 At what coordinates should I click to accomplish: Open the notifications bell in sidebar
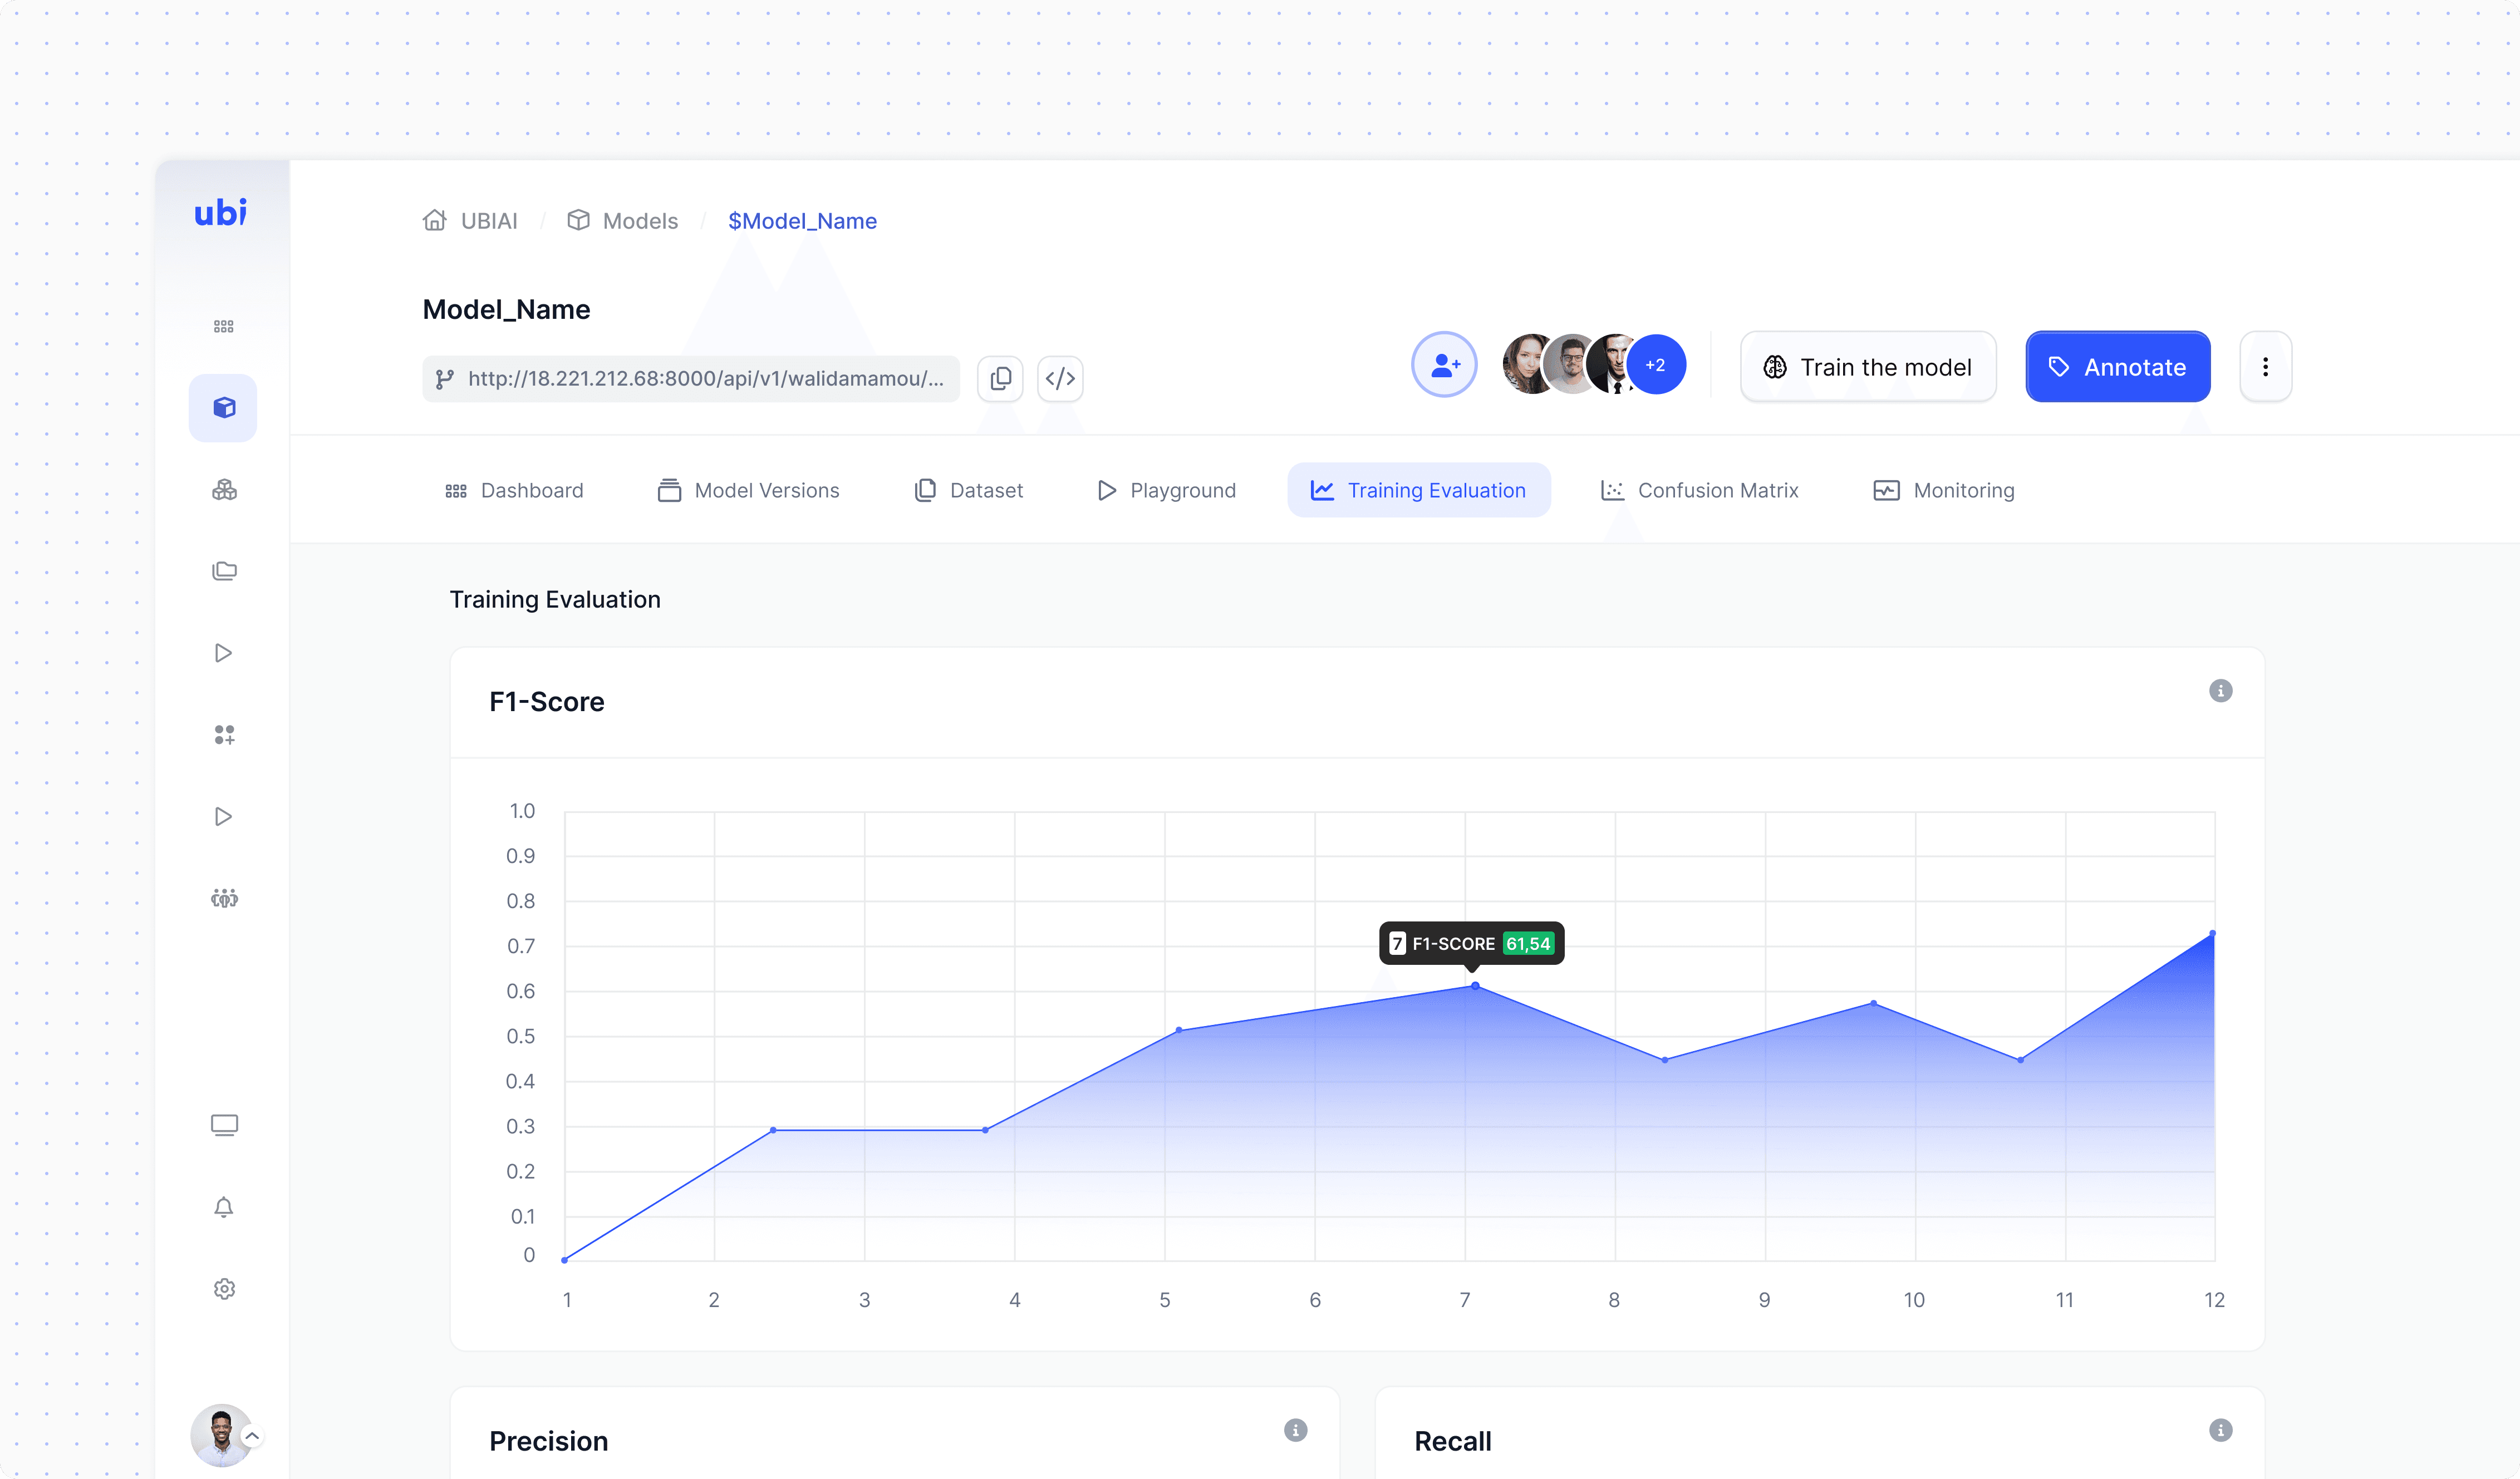tap(223, 1207)
